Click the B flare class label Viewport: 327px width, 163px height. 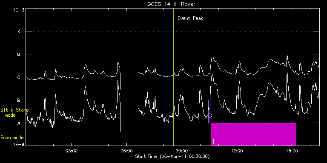(x=19, y=100)
